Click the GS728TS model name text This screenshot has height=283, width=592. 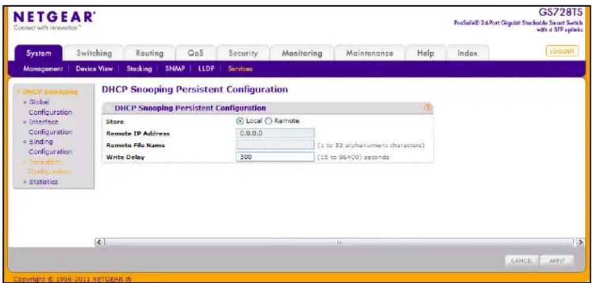562,12
